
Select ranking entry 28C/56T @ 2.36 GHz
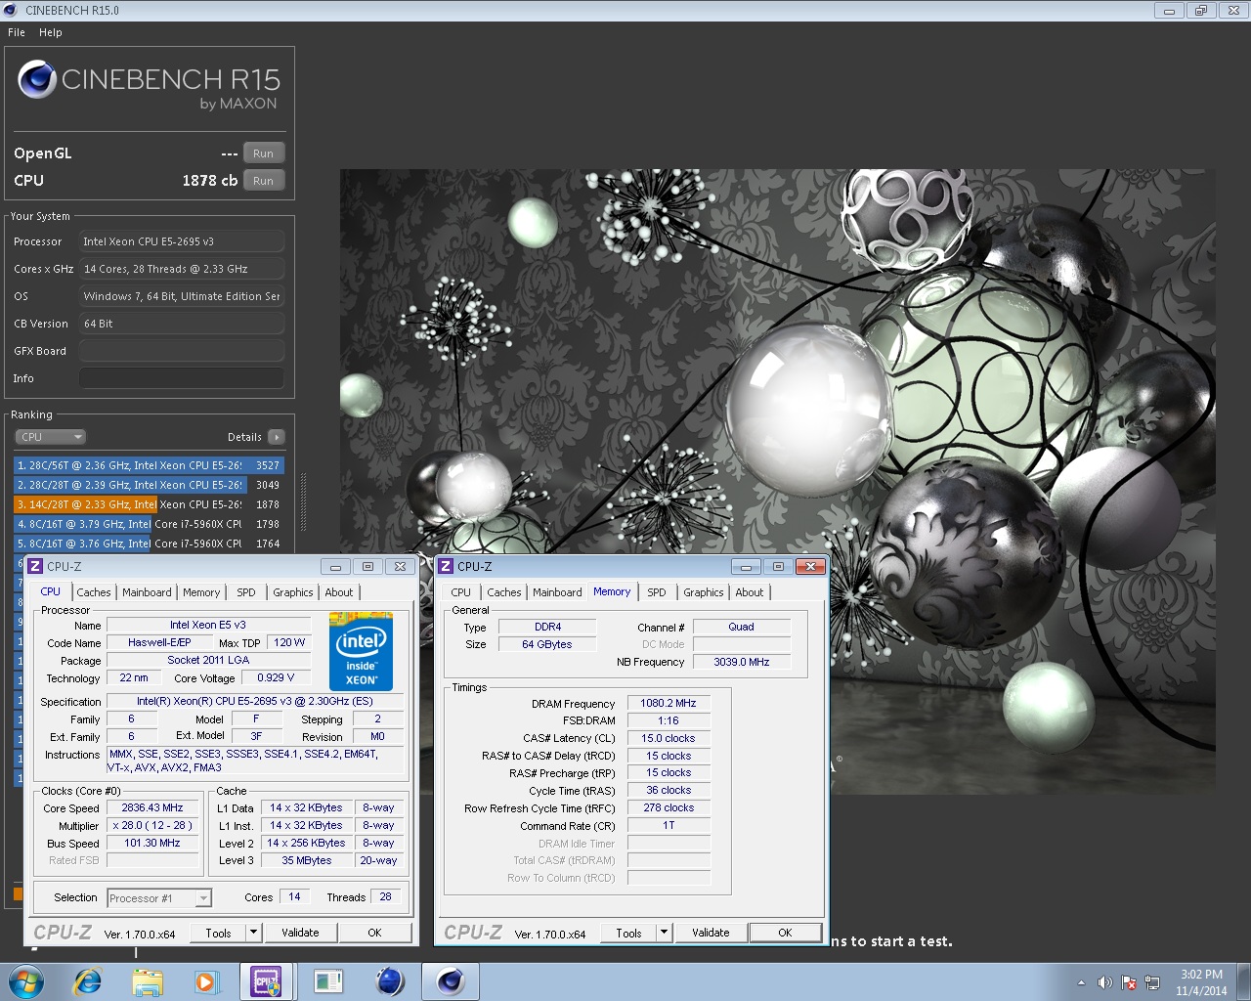pyautogui.click(x=149, y=465)
